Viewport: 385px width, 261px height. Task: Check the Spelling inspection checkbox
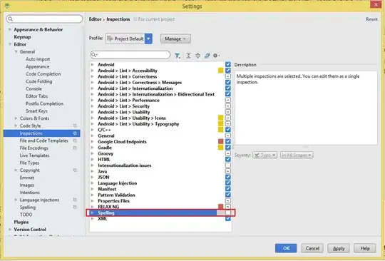[x=228, y=213]
